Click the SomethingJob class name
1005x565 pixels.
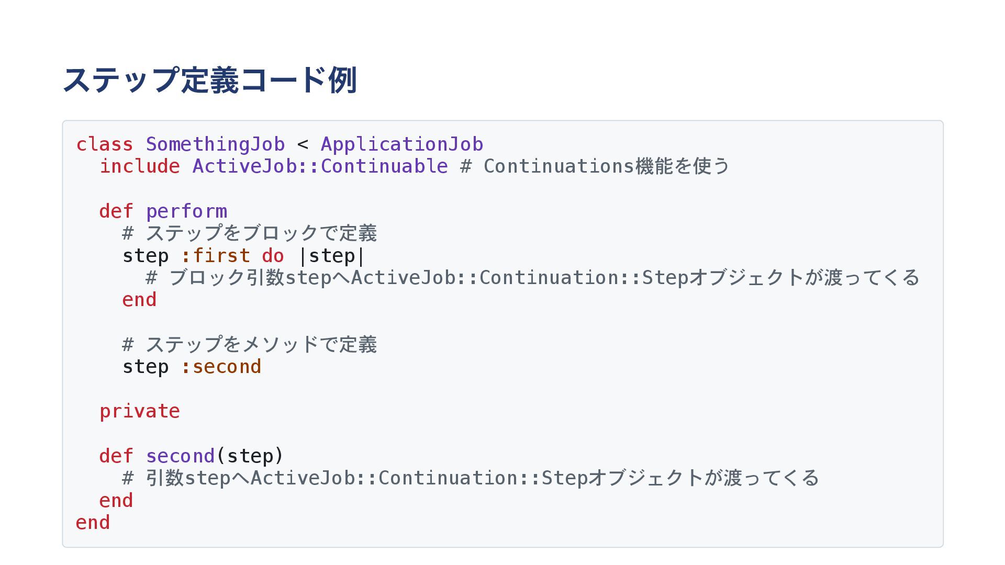tap(215, 144)
